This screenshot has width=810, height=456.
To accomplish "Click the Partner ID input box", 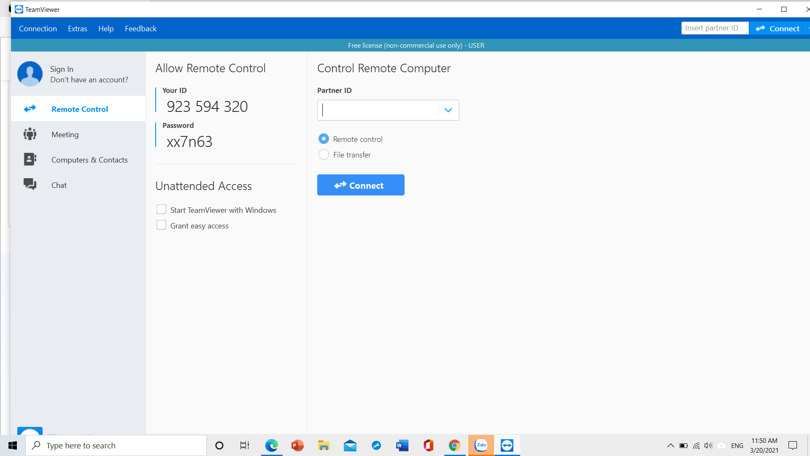I will pyautogui.click(x=378, y=110).
